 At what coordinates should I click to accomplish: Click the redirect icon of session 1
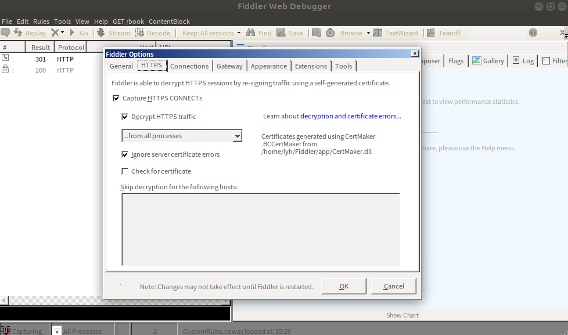tap(5, 57)
